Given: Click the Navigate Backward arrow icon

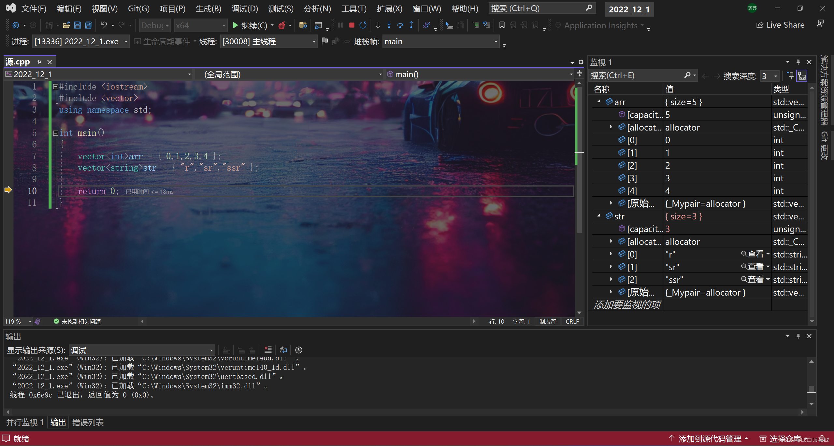Looking at the screenshot, I should pos(16,25).
